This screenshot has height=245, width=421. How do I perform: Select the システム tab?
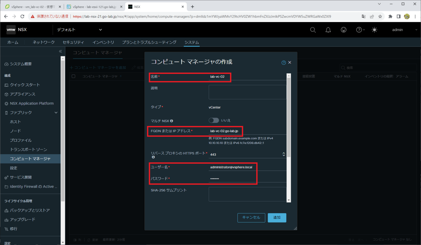click(192, 42)
